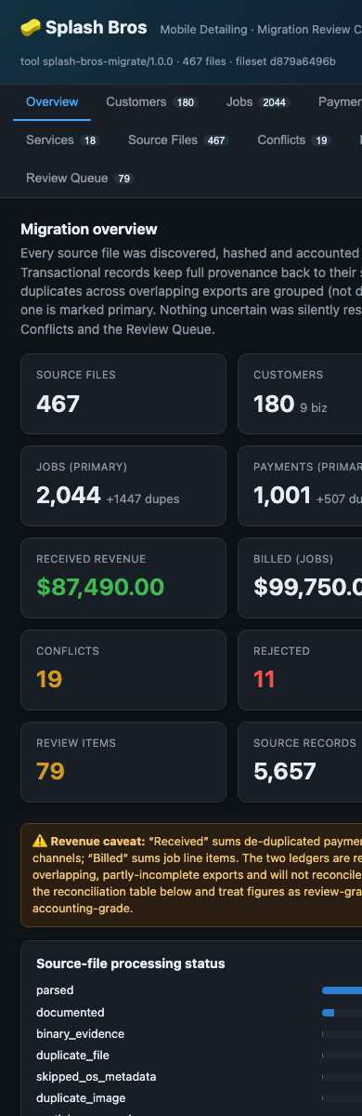Click the Billed (Jobs) value card
This screenshot has height=1116, width=362.
click(x=300, y=578)
